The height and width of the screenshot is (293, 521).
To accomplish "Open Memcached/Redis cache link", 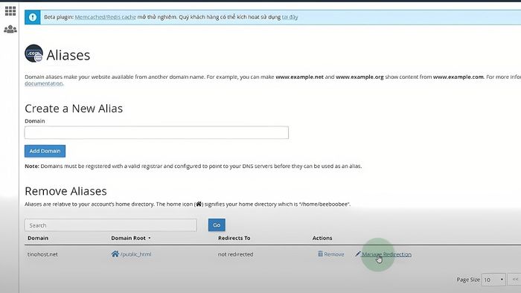I will [x=106, y=17].
